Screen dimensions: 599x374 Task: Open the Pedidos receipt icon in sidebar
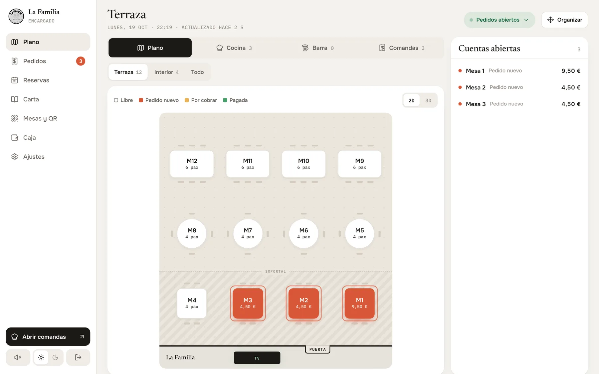pos(15,61)
